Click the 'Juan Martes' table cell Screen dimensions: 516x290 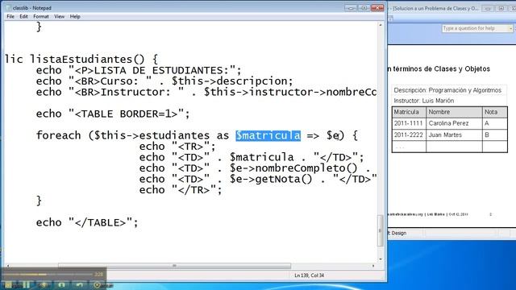(x=454, y=135)
